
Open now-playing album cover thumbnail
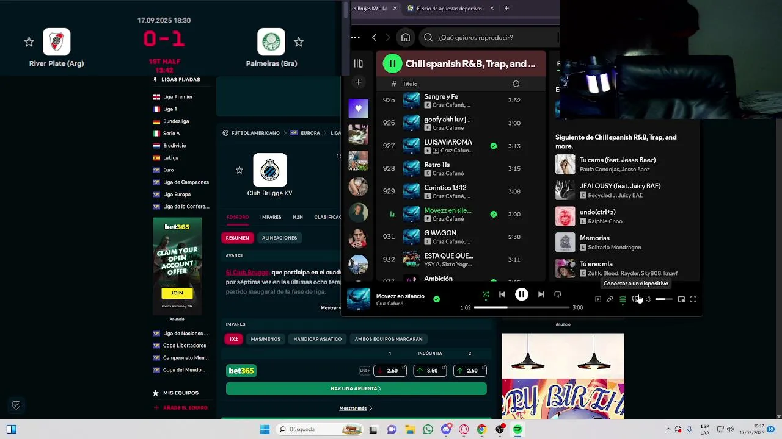359,299
